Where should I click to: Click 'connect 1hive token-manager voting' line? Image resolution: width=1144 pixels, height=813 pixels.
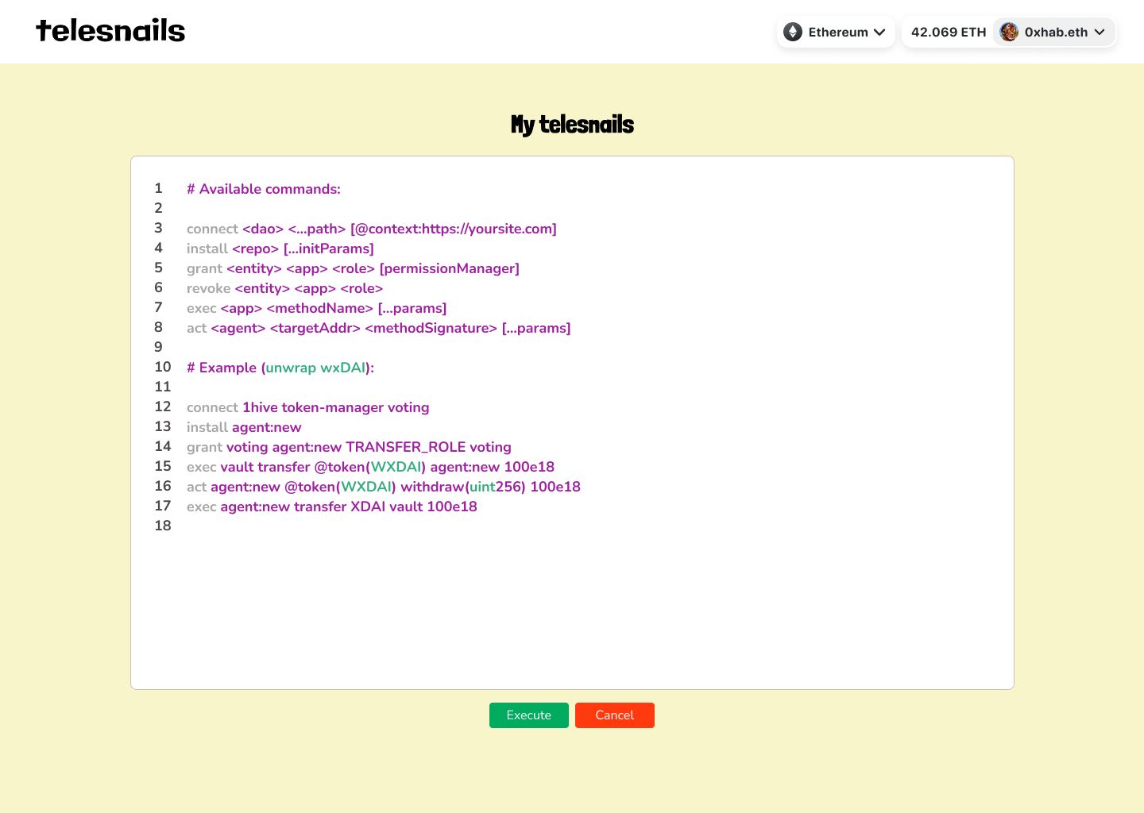(307, 407)
